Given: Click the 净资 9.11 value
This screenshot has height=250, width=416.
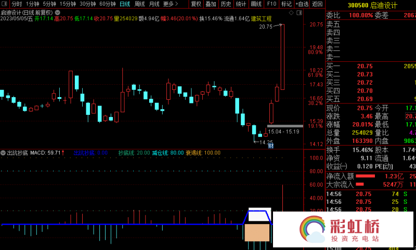Looking at the screenshot, I should coord(367,158).
